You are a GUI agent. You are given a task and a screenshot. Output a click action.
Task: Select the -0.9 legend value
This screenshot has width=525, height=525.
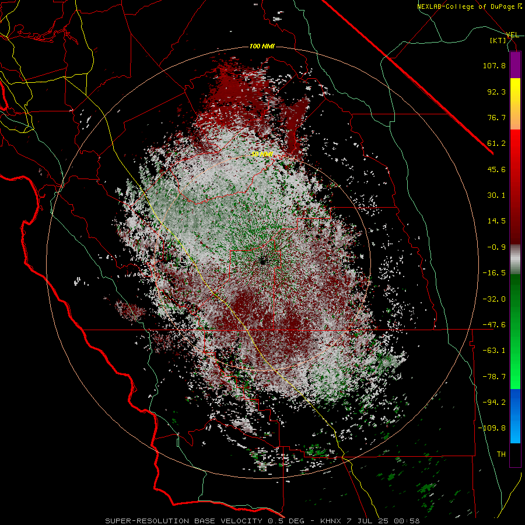(496, 247)
